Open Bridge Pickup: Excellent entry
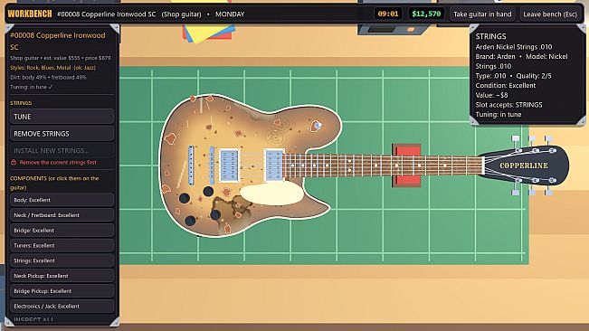 pyautogui.click(x=62, y=291)
